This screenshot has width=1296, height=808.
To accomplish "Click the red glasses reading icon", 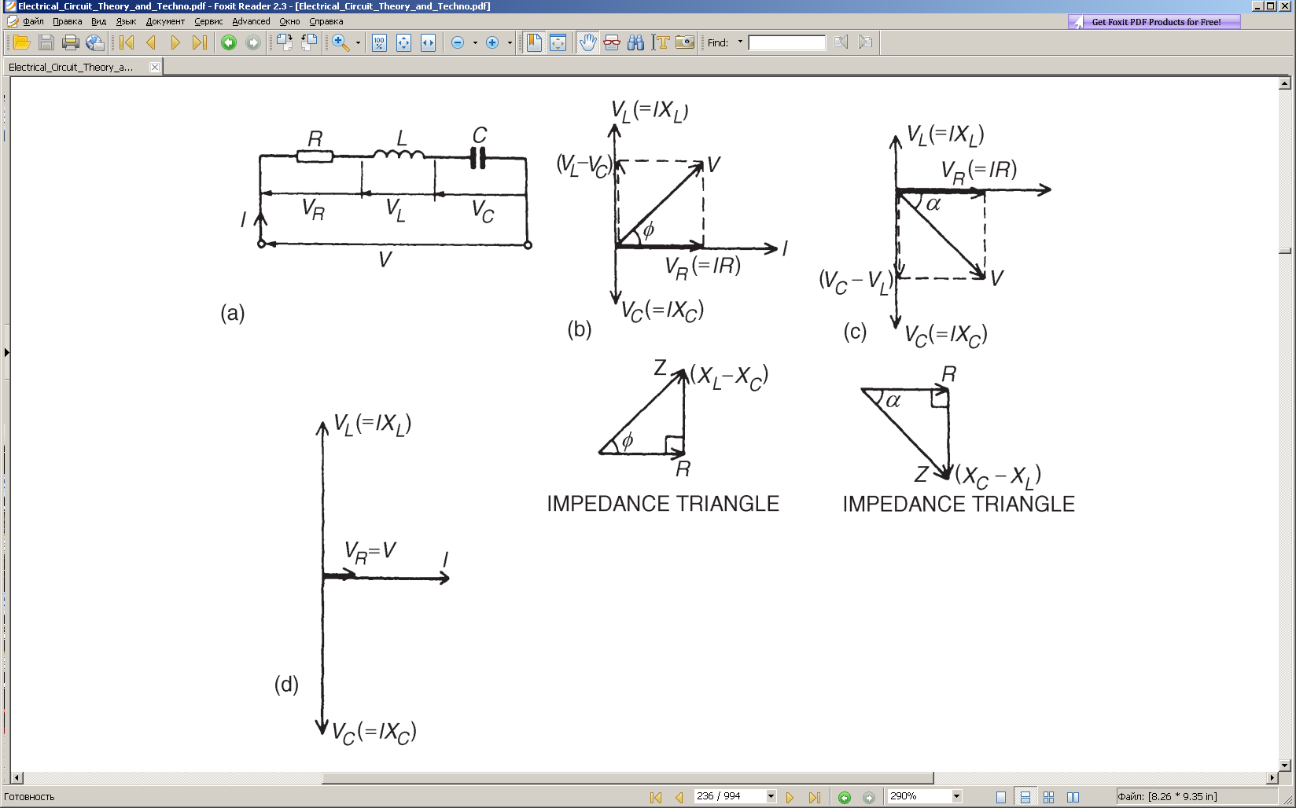I will pyautogui.click(x=612, y=42).
